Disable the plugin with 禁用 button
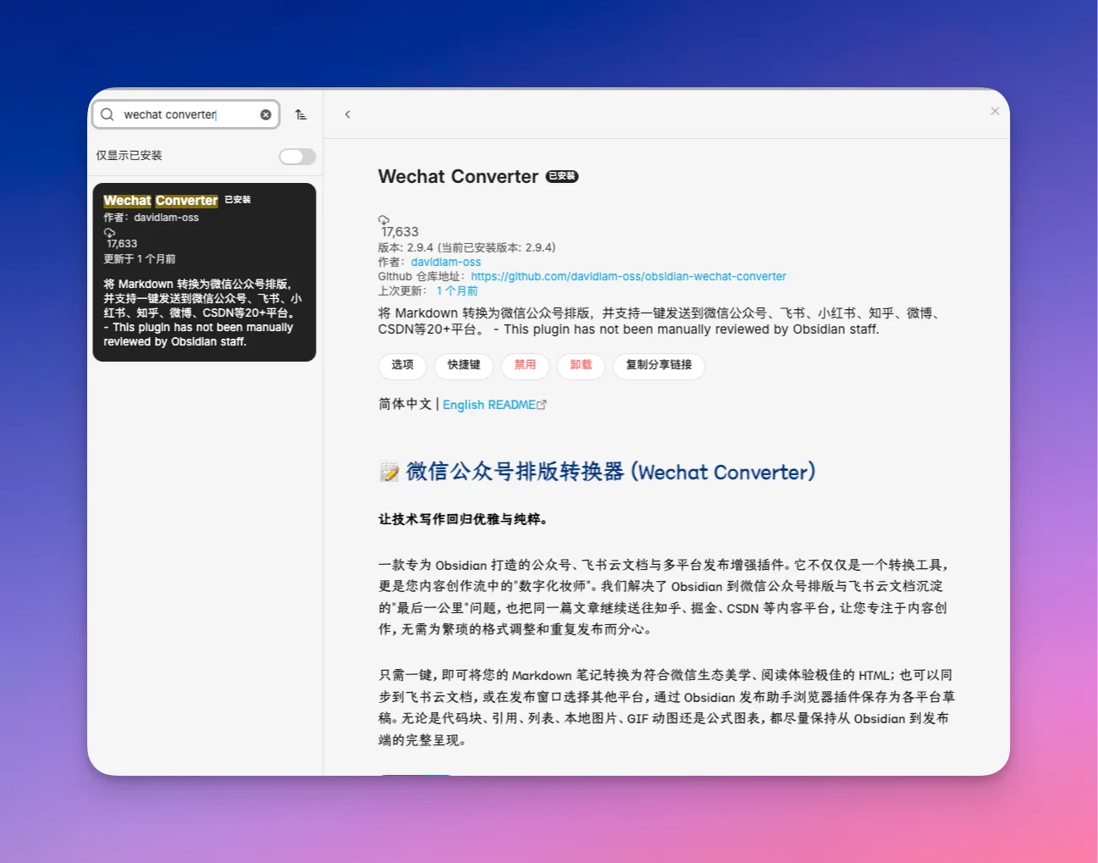 [525, 365]
